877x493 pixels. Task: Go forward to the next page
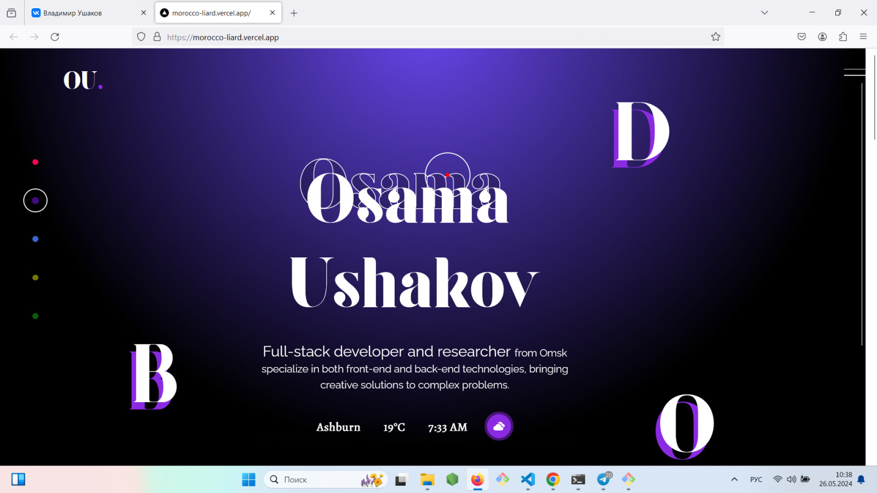pos(35,37)
